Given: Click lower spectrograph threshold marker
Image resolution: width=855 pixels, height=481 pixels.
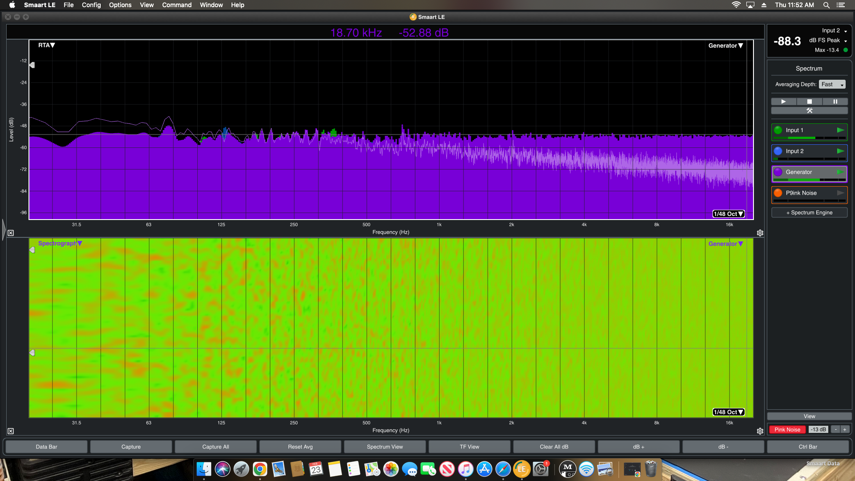Looking at the screenshot, I should tap(32, 353).
